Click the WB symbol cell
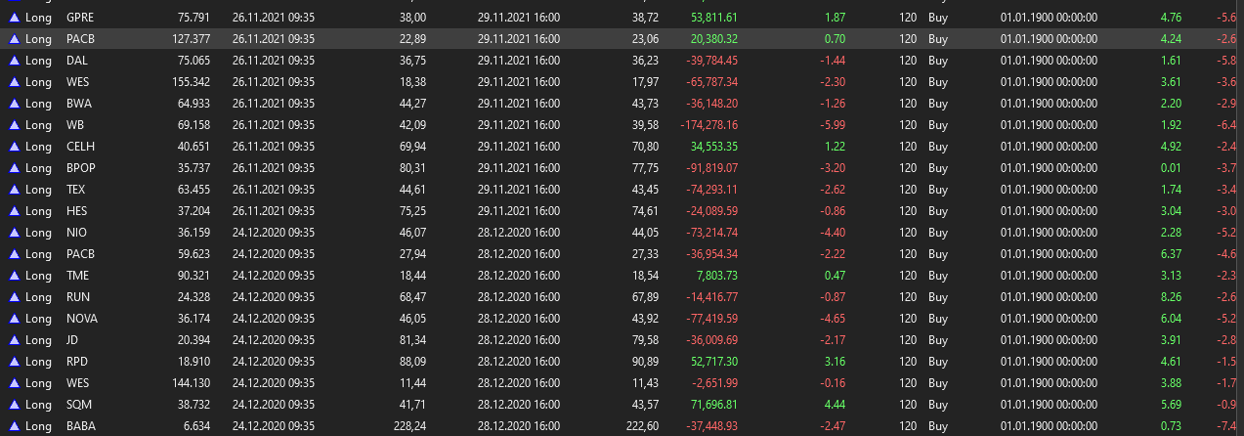This screenshot has width=1244, height=436. click(75, 125)
